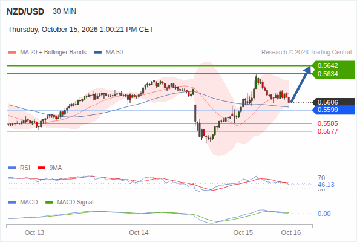This screenshot has height=242, width=357.
Task: Click the blue RSI legend swatch
Action: pyautogui.click(x=12, y=168)
